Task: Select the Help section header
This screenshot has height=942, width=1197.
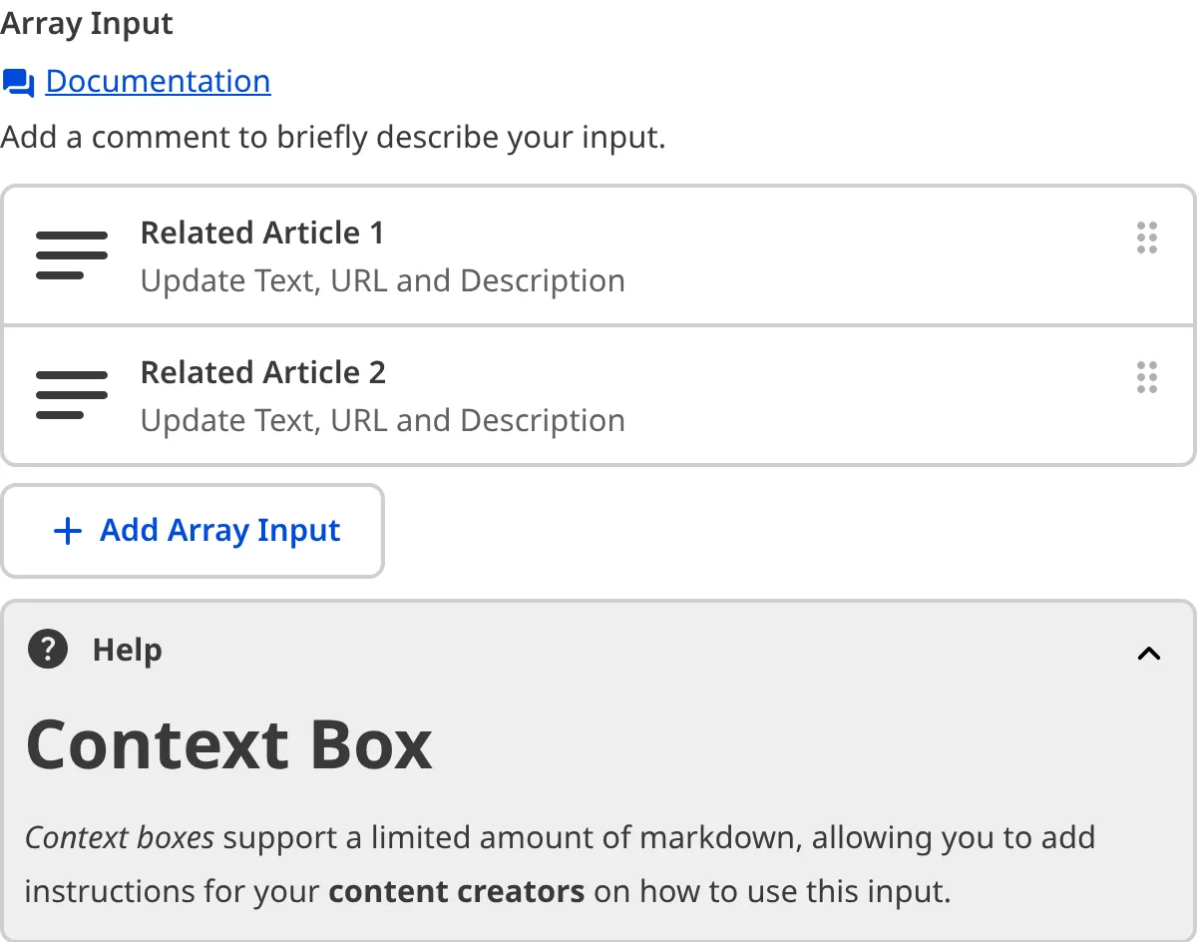Action: click(127, 650)
